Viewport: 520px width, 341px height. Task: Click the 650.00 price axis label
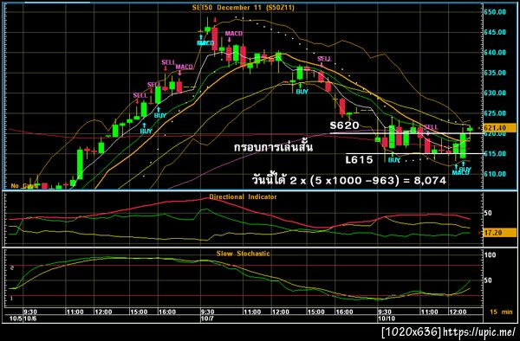495,12
